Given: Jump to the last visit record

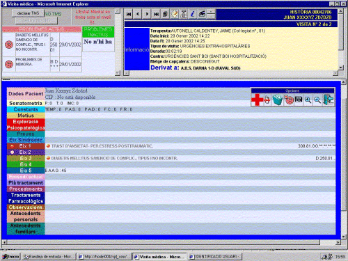Looking at the screenshot, I should [x=156, y=14].
